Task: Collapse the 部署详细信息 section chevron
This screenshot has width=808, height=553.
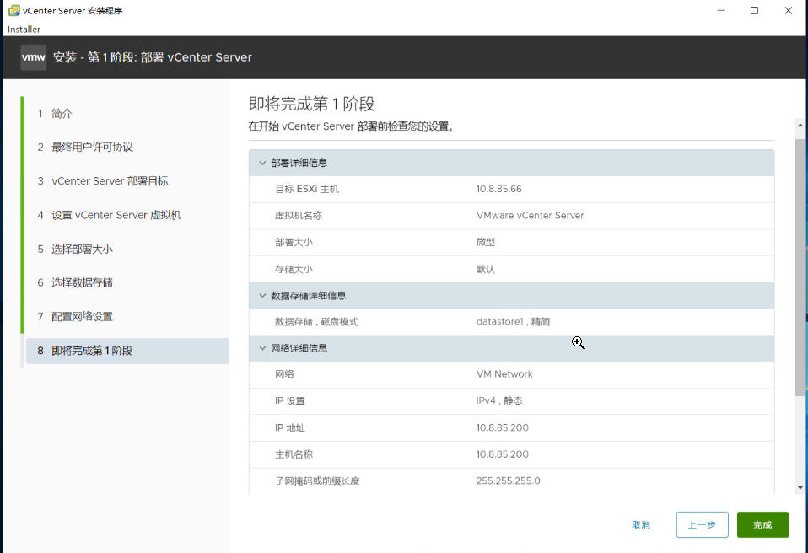Action: click(x=262, y=163)
